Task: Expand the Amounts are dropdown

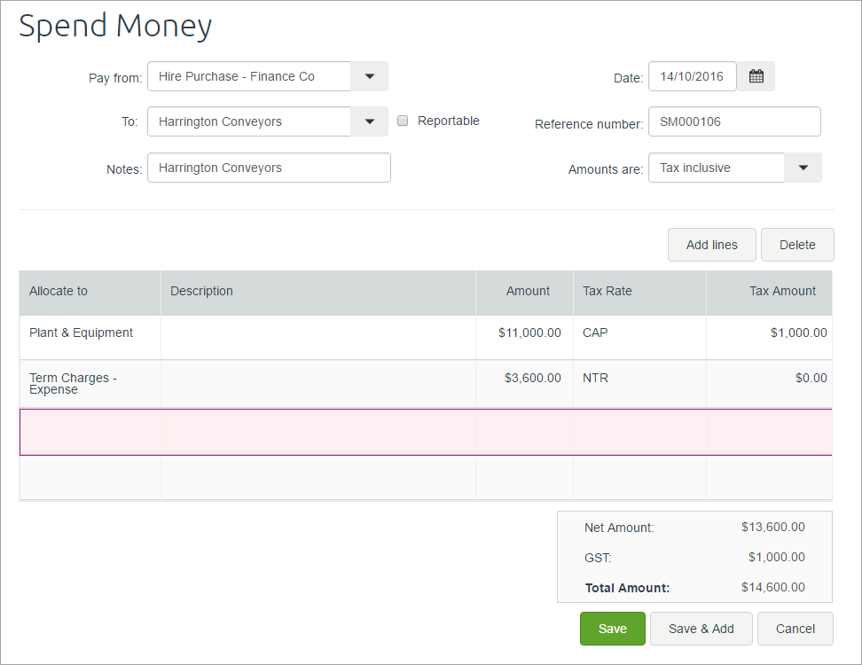Action: point(803,168)
